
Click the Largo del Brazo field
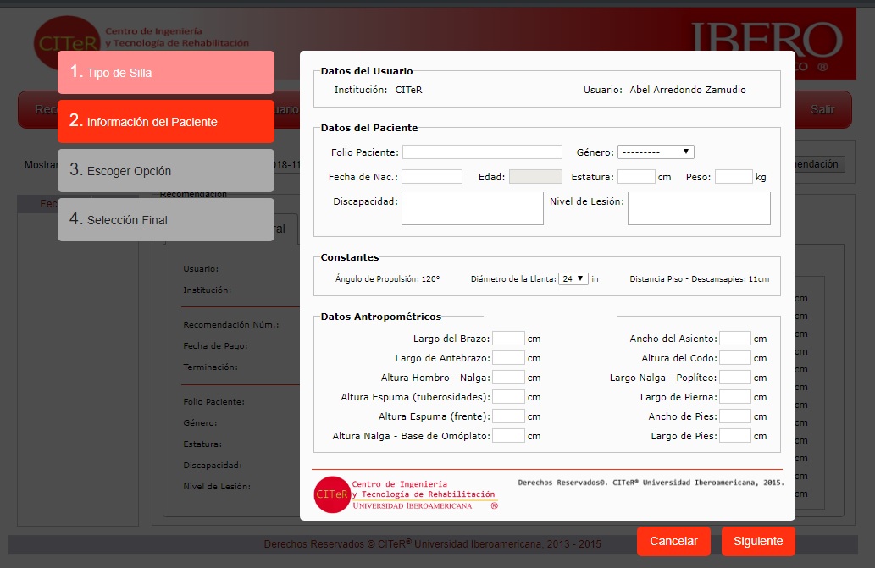point(508,339)
